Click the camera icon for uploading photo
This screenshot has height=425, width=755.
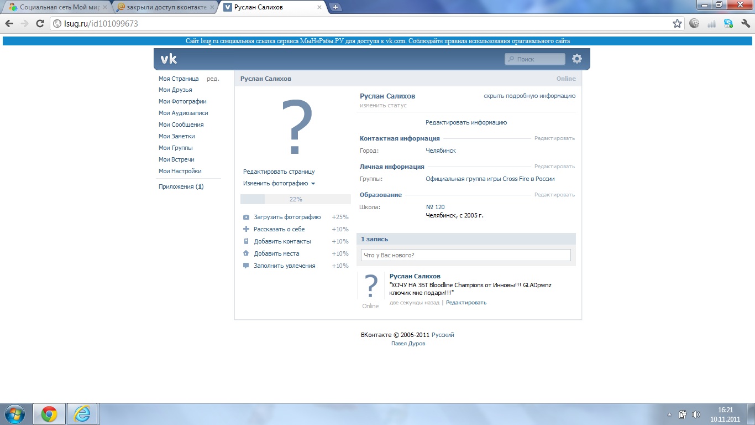click(x=247, y=217)
